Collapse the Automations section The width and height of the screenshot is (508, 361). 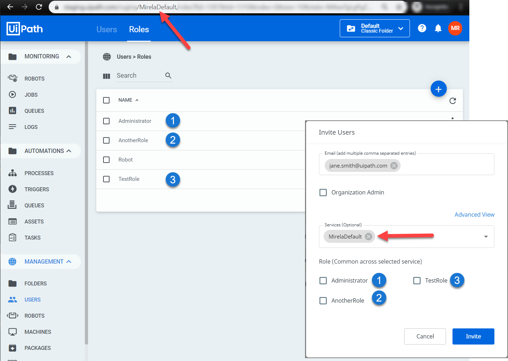(x=69, y=151)
